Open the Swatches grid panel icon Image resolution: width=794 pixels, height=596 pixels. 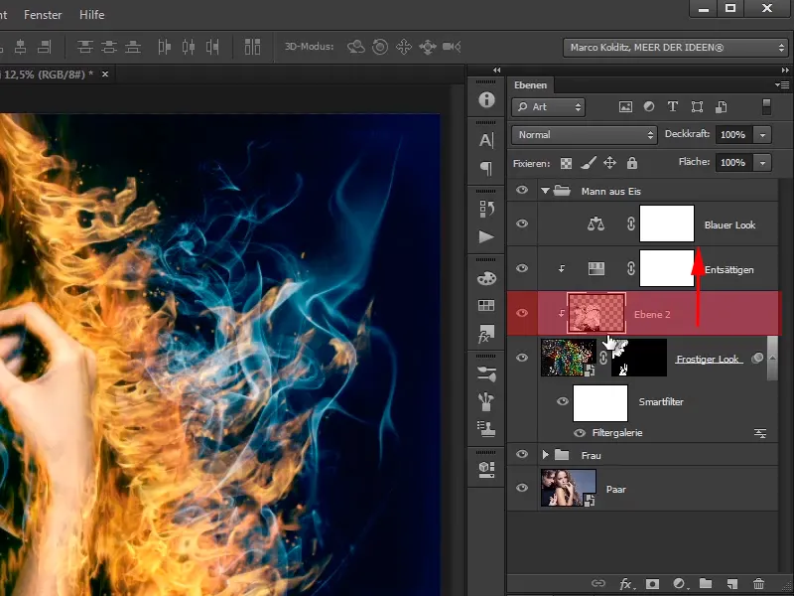486,305
